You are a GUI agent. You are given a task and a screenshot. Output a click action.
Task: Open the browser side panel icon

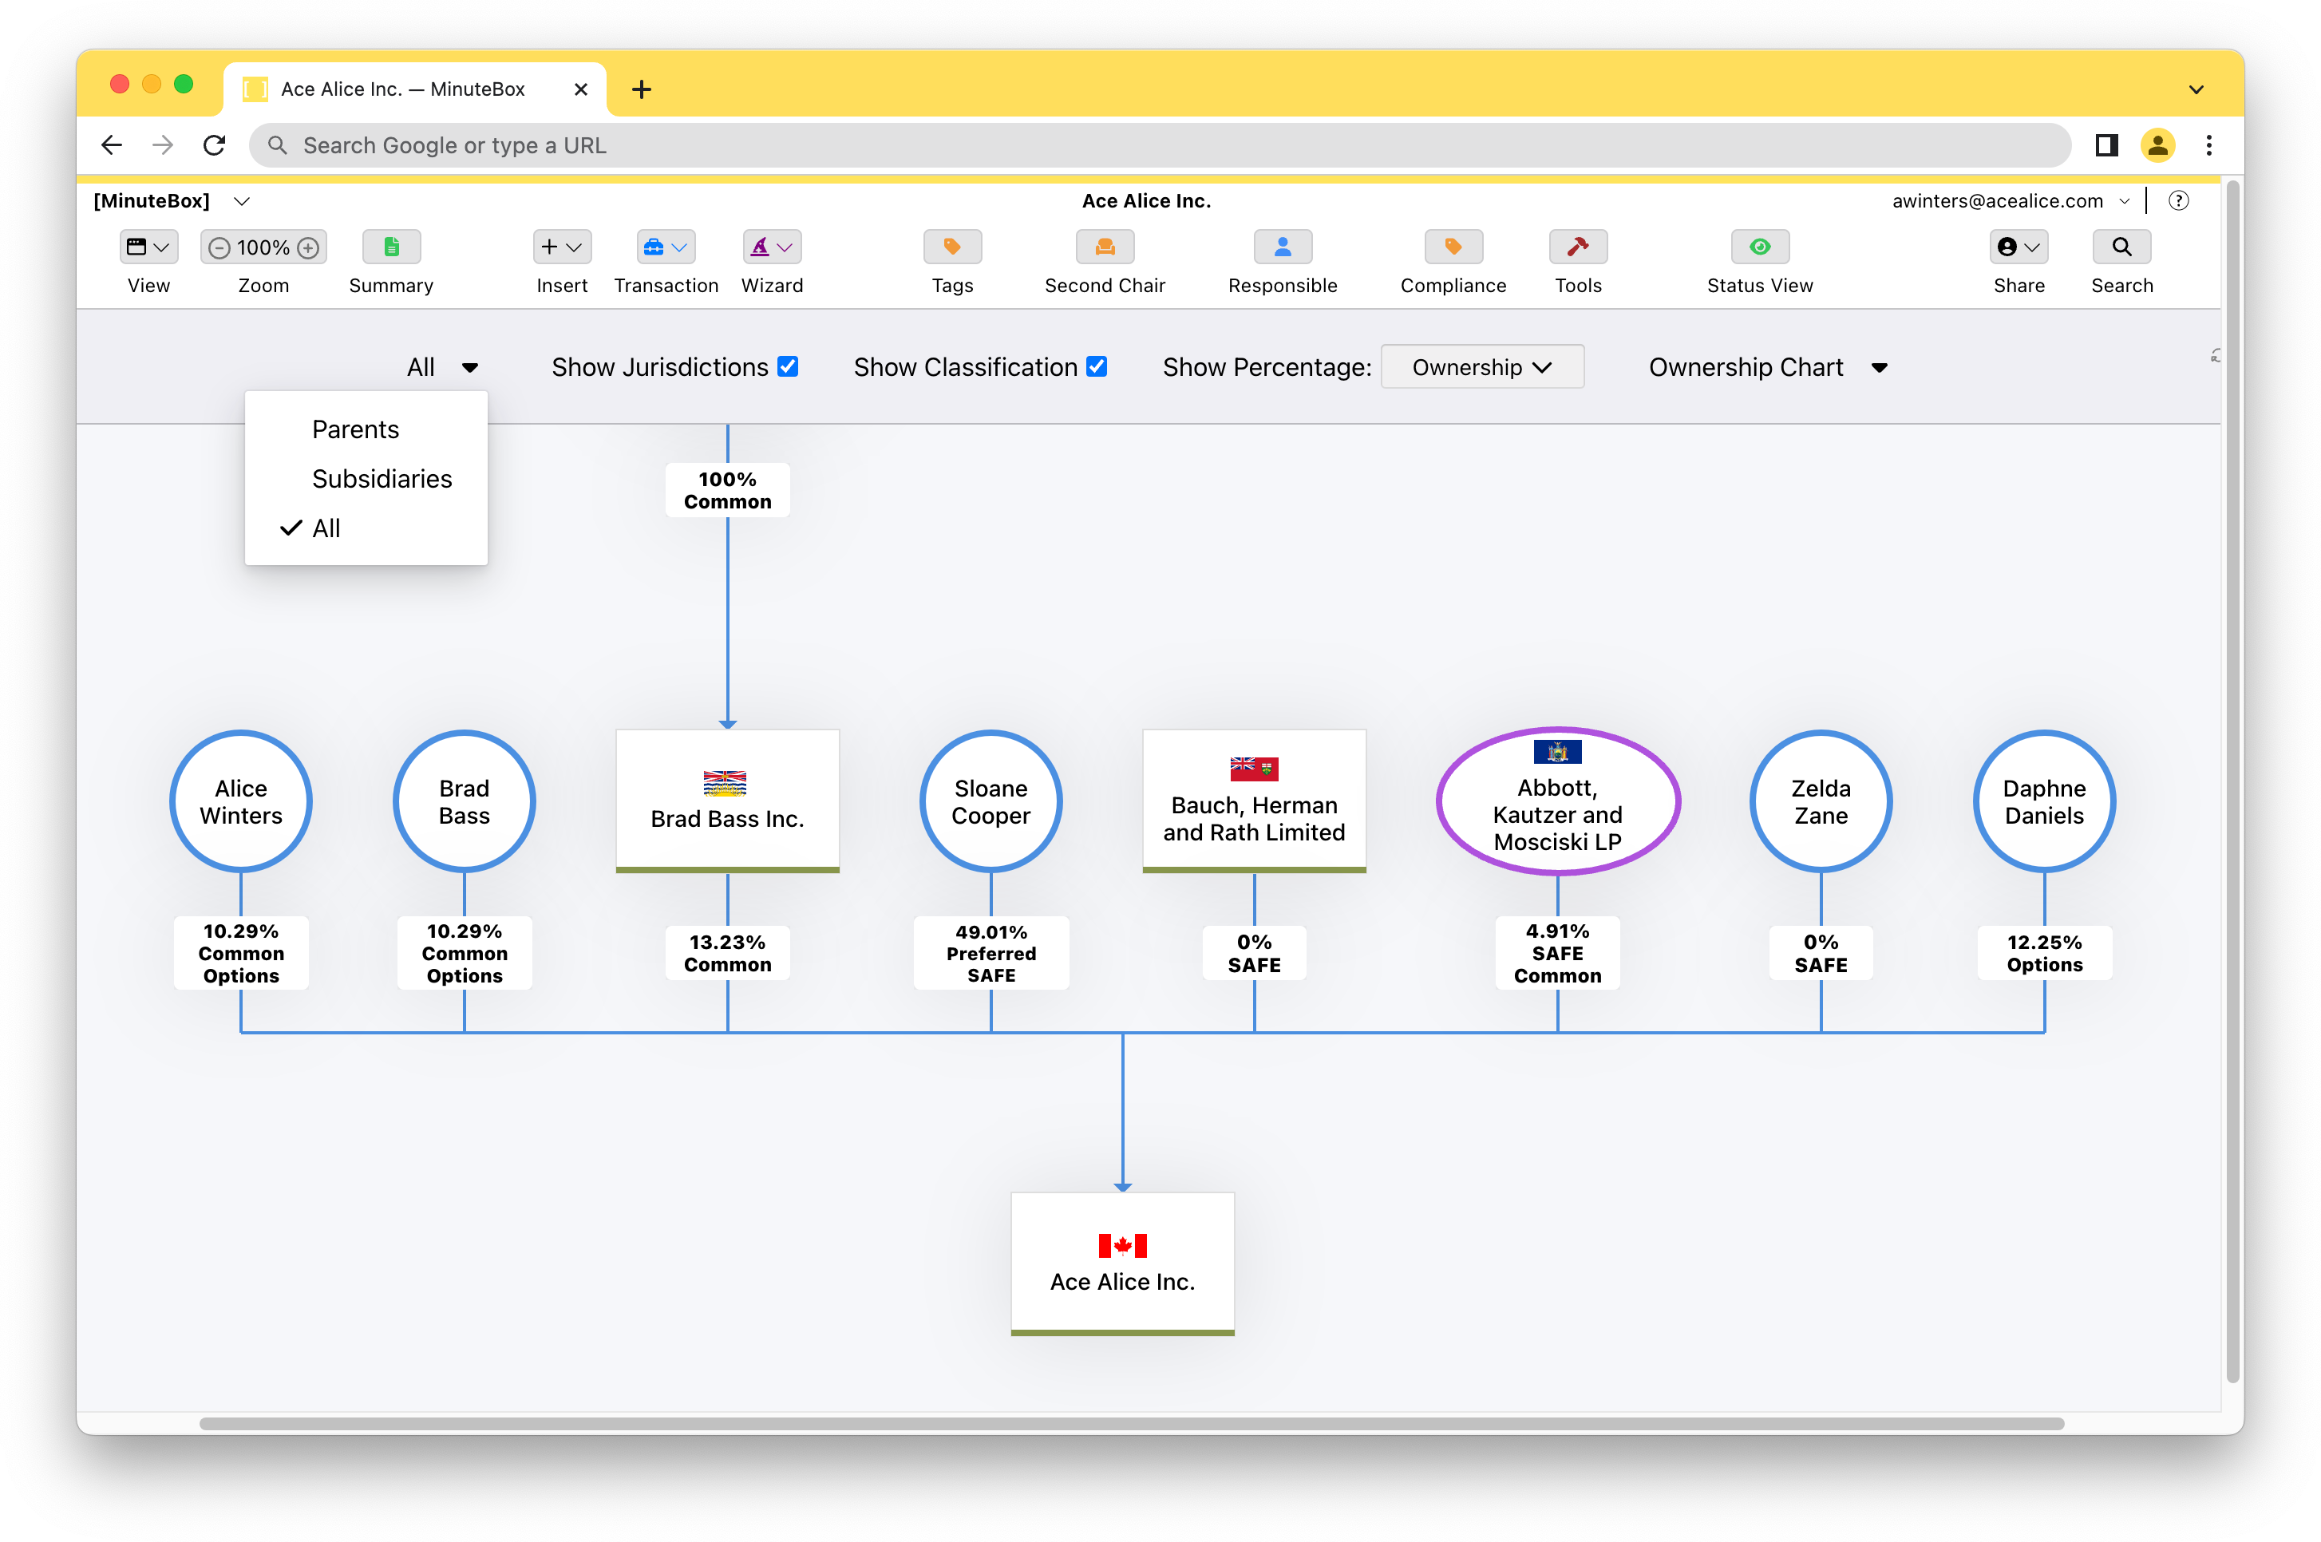pyautogui.click(x=2106, y=145)
